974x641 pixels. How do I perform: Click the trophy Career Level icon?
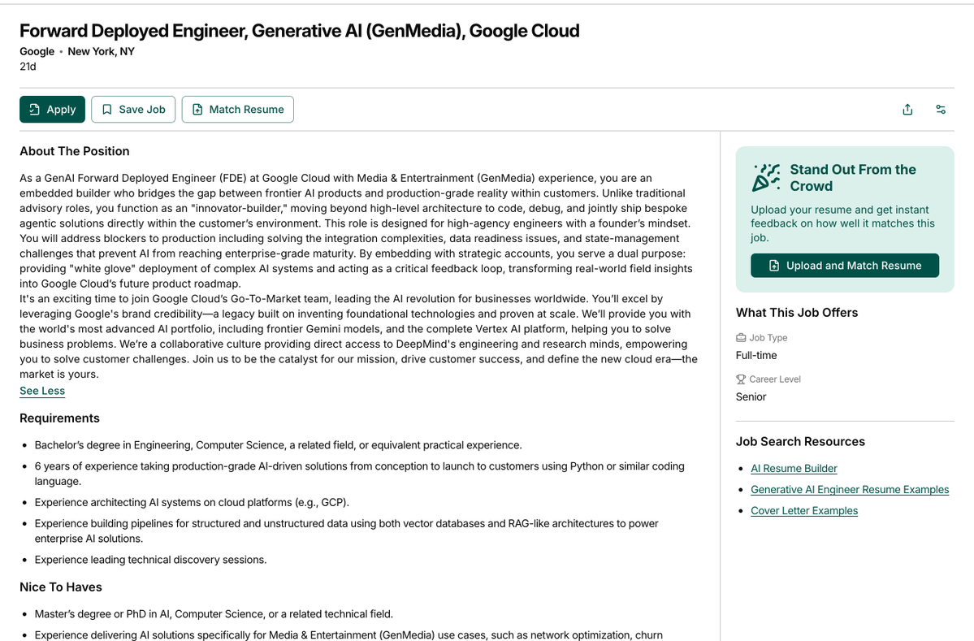(x=741, y=379)
